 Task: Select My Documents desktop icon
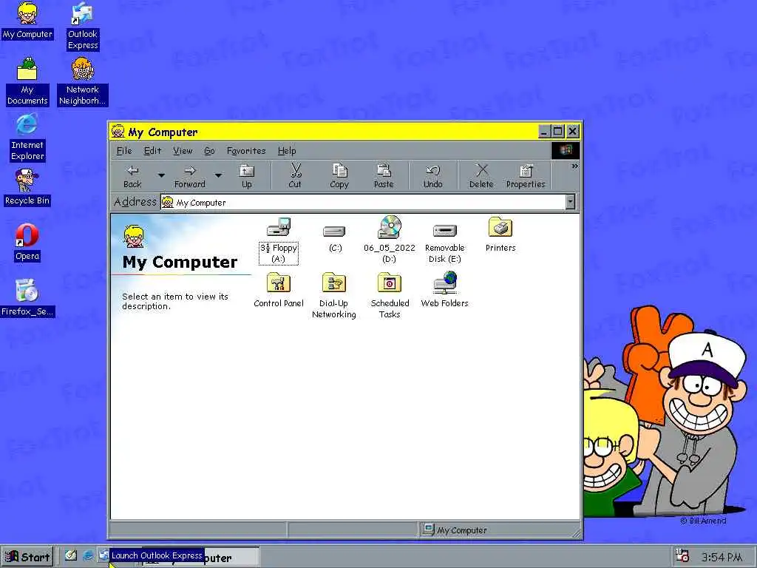coord(27,81)
